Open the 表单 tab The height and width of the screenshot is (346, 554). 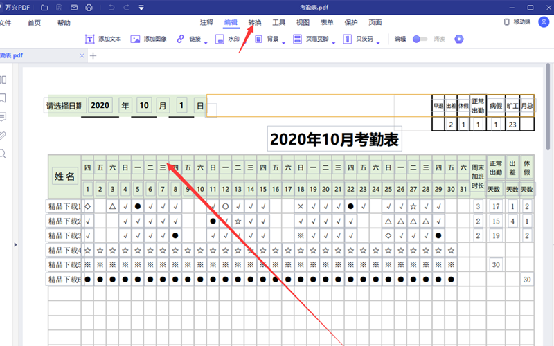(327, 23)
